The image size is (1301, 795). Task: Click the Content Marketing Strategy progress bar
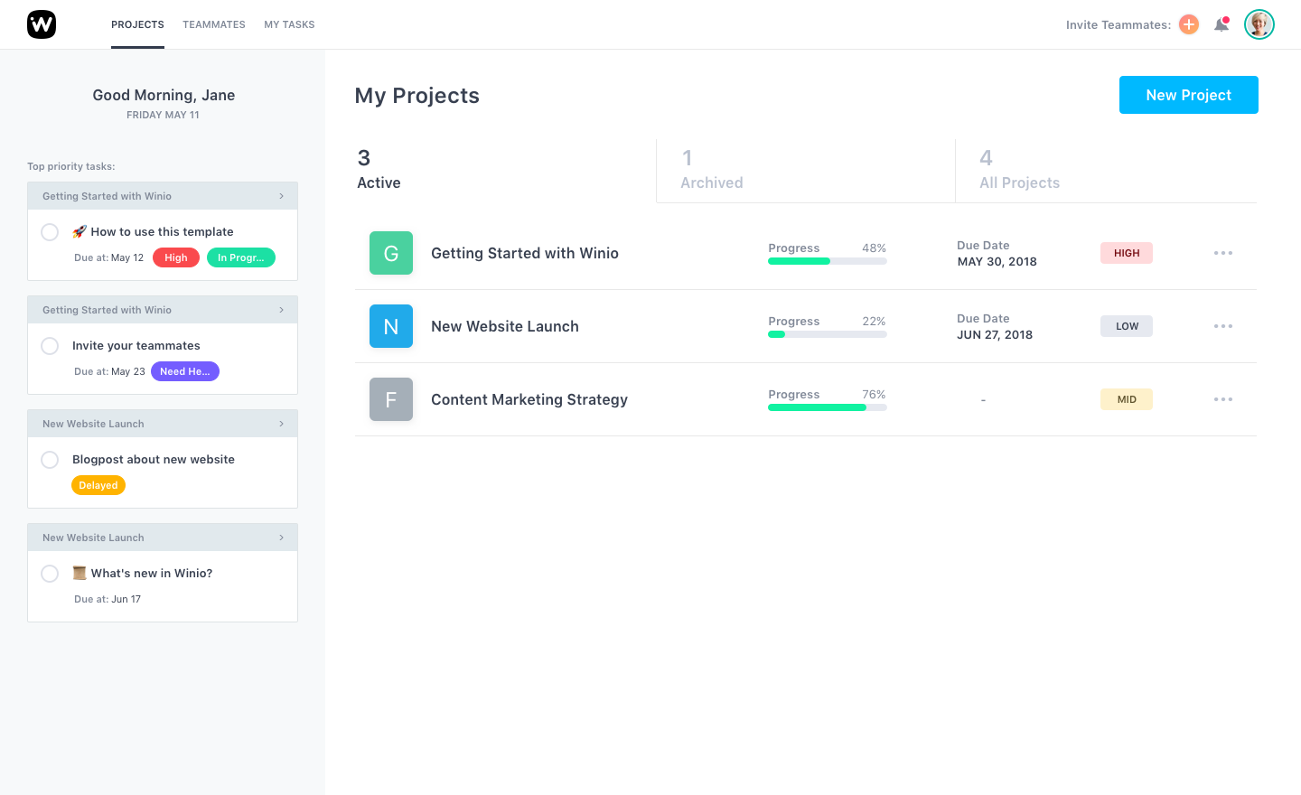point(827,407)
